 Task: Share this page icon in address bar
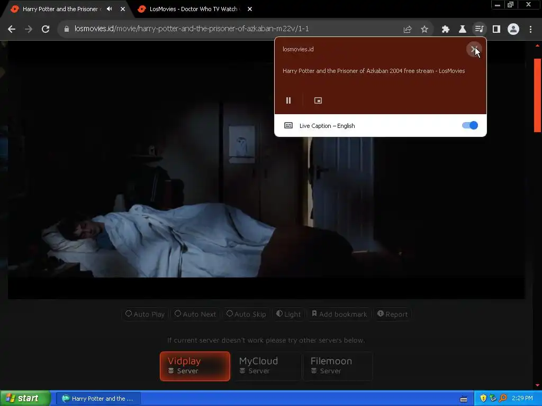(408, 30)
